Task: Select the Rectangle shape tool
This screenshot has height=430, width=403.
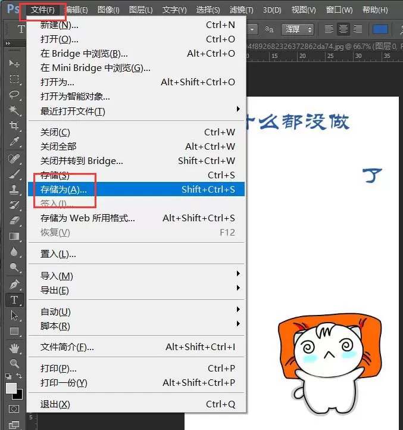Action: (x=14, y=331)
